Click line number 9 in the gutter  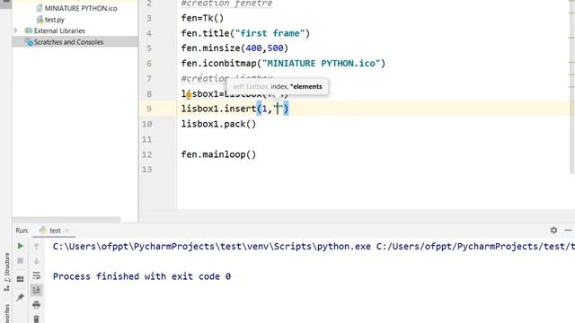tap(149, 109)
